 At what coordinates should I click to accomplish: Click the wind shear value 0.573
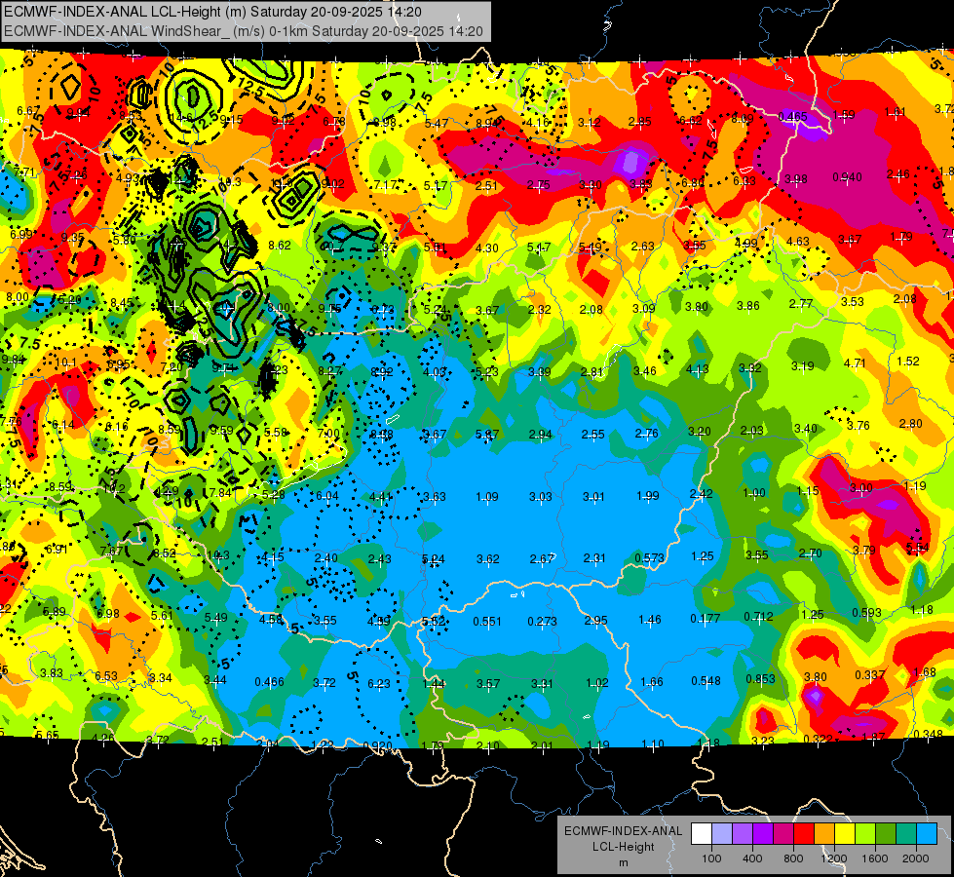[x=649, y=558]
